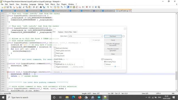Choose On losing focus transparency option

point(105,62)
